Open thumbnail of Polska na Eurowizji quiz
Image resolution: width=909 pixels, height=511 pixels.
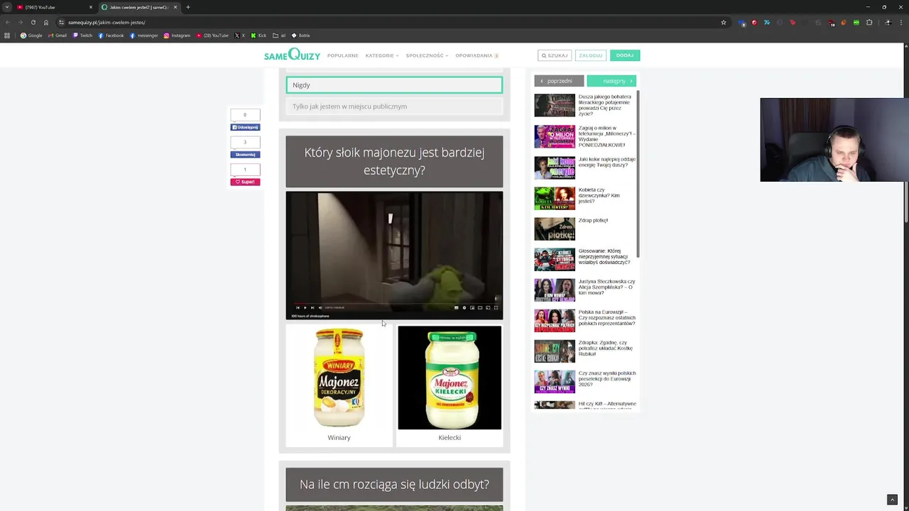pyautogui.click(x=555, y=321)
